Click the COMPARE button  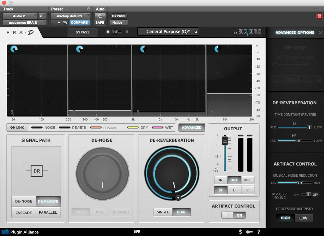pos(79,23)
